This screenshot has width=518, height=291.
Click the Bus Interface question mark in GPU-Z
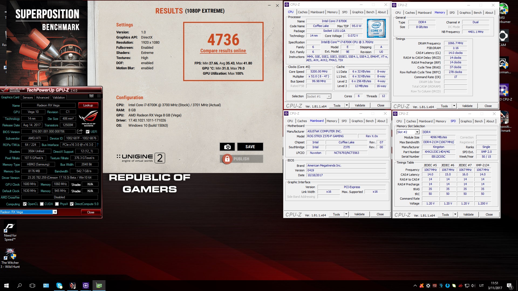coord(97,145)
